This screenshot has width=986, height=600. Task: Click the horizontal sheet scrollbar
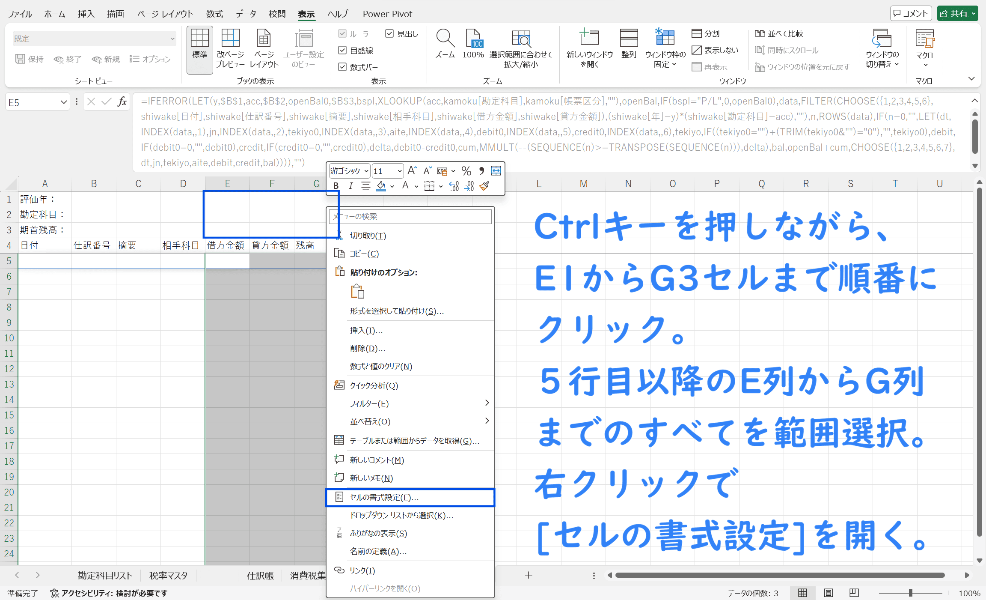click(x=780, y=575)
